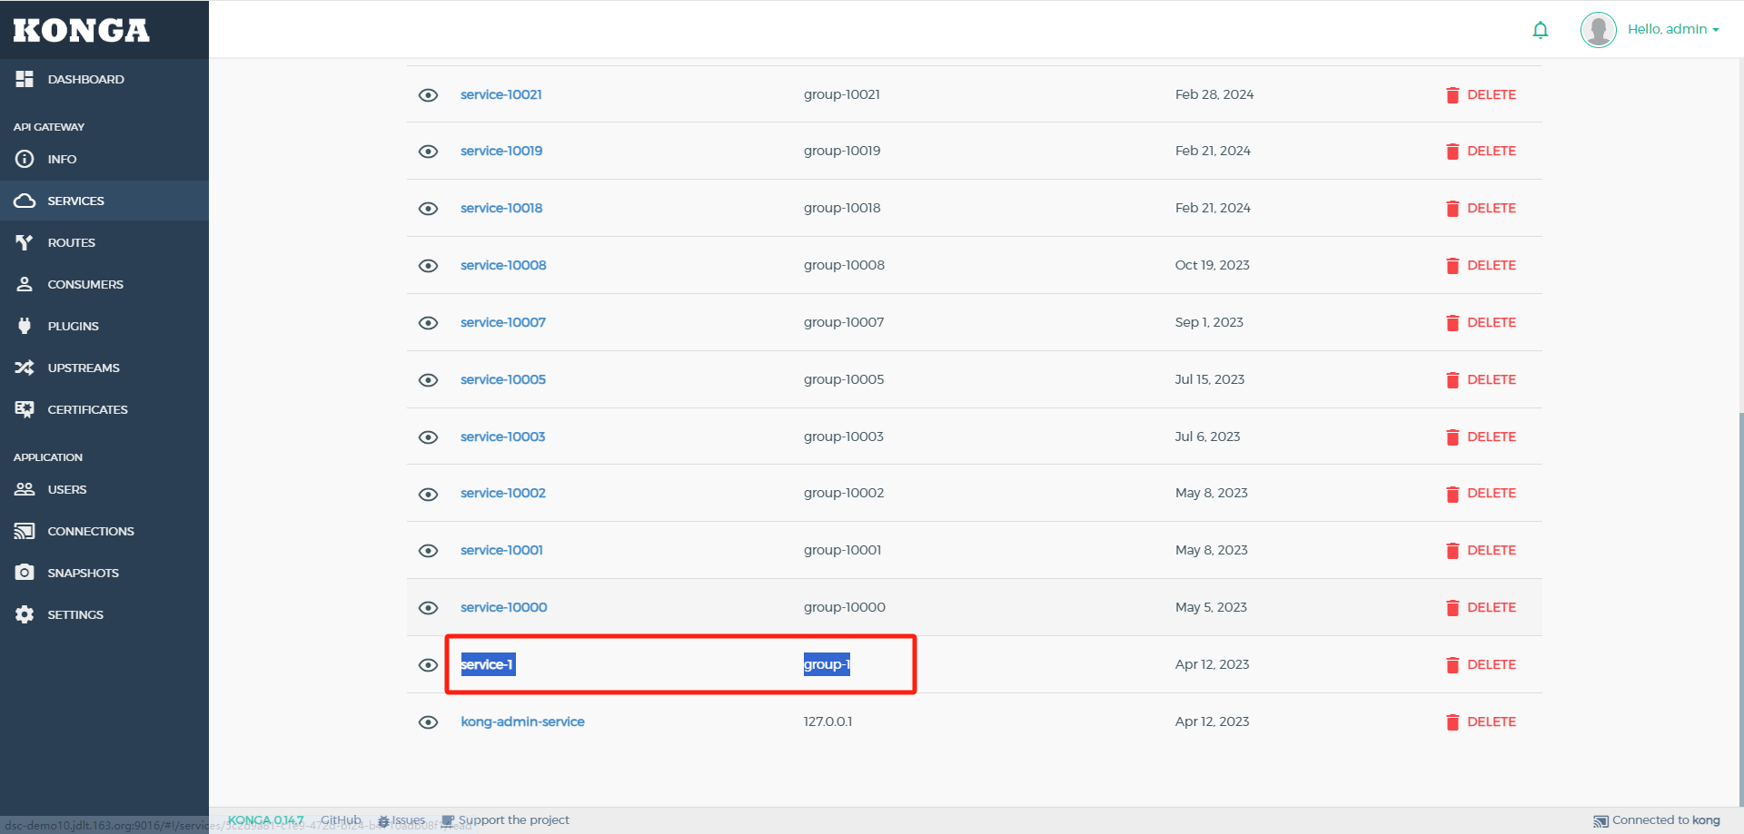Open the GitHub footer link
This screenshot has height=834, width=1744.
coord(341,820)
